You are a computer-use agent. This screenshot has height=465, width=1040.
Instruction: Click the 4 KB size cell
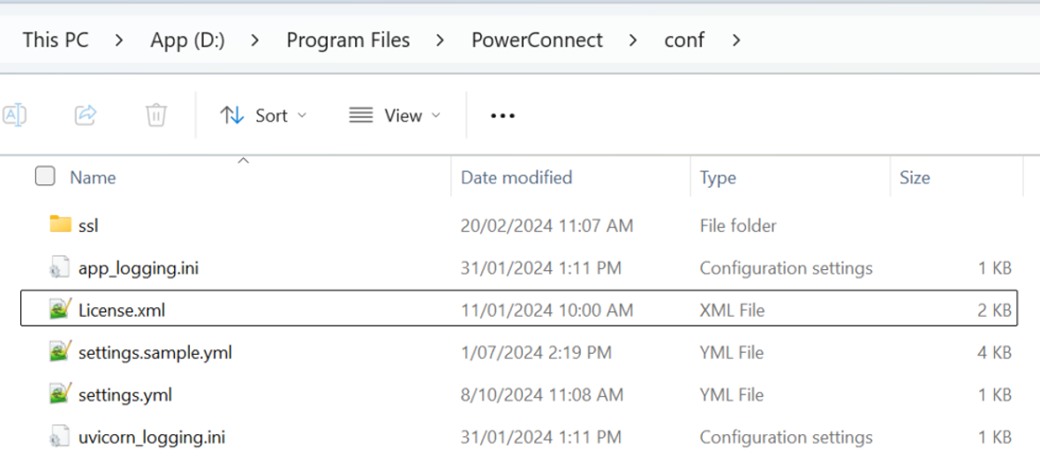coord(994,352)
